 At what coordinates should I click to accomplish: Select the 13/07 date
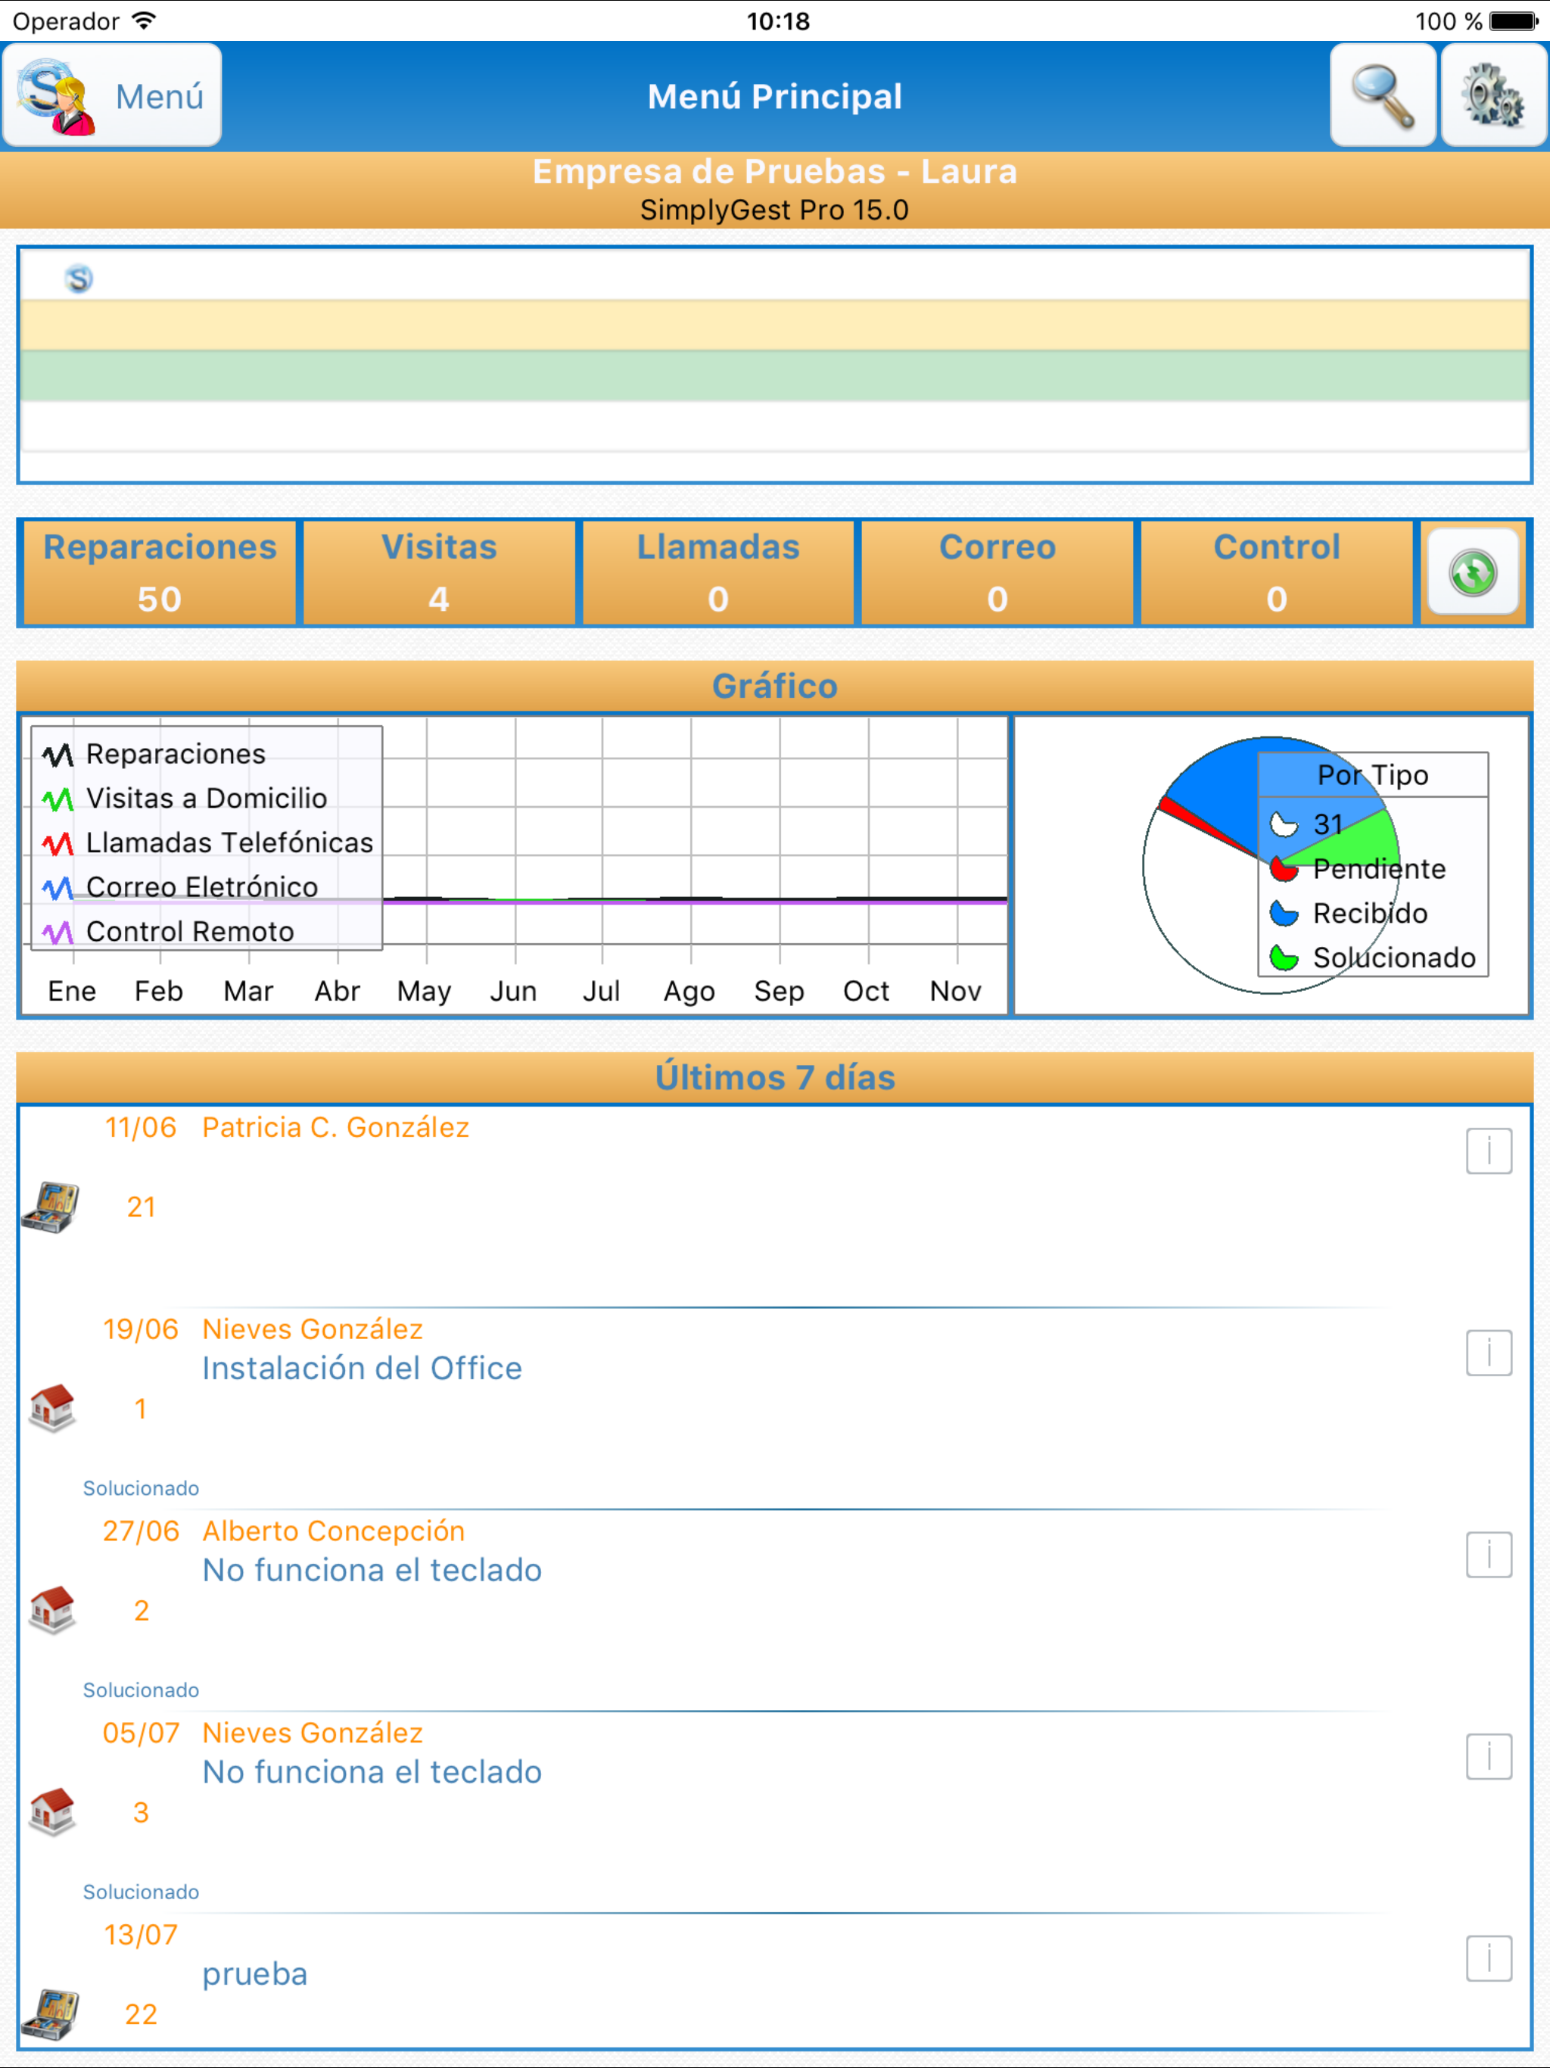pyautogui.click(x=140, y=1936)
